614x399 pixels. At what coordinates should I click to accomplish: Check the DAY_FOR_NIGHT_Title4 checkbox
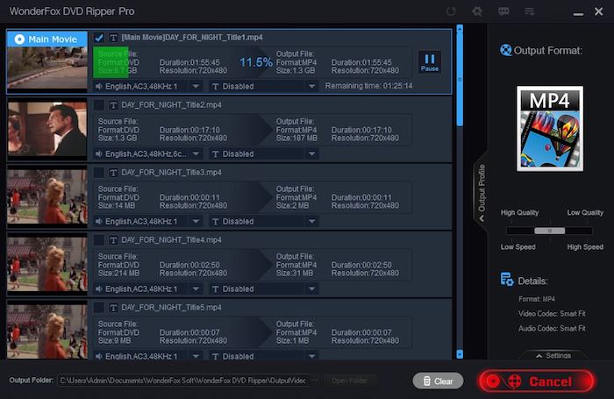coord(98,240)
